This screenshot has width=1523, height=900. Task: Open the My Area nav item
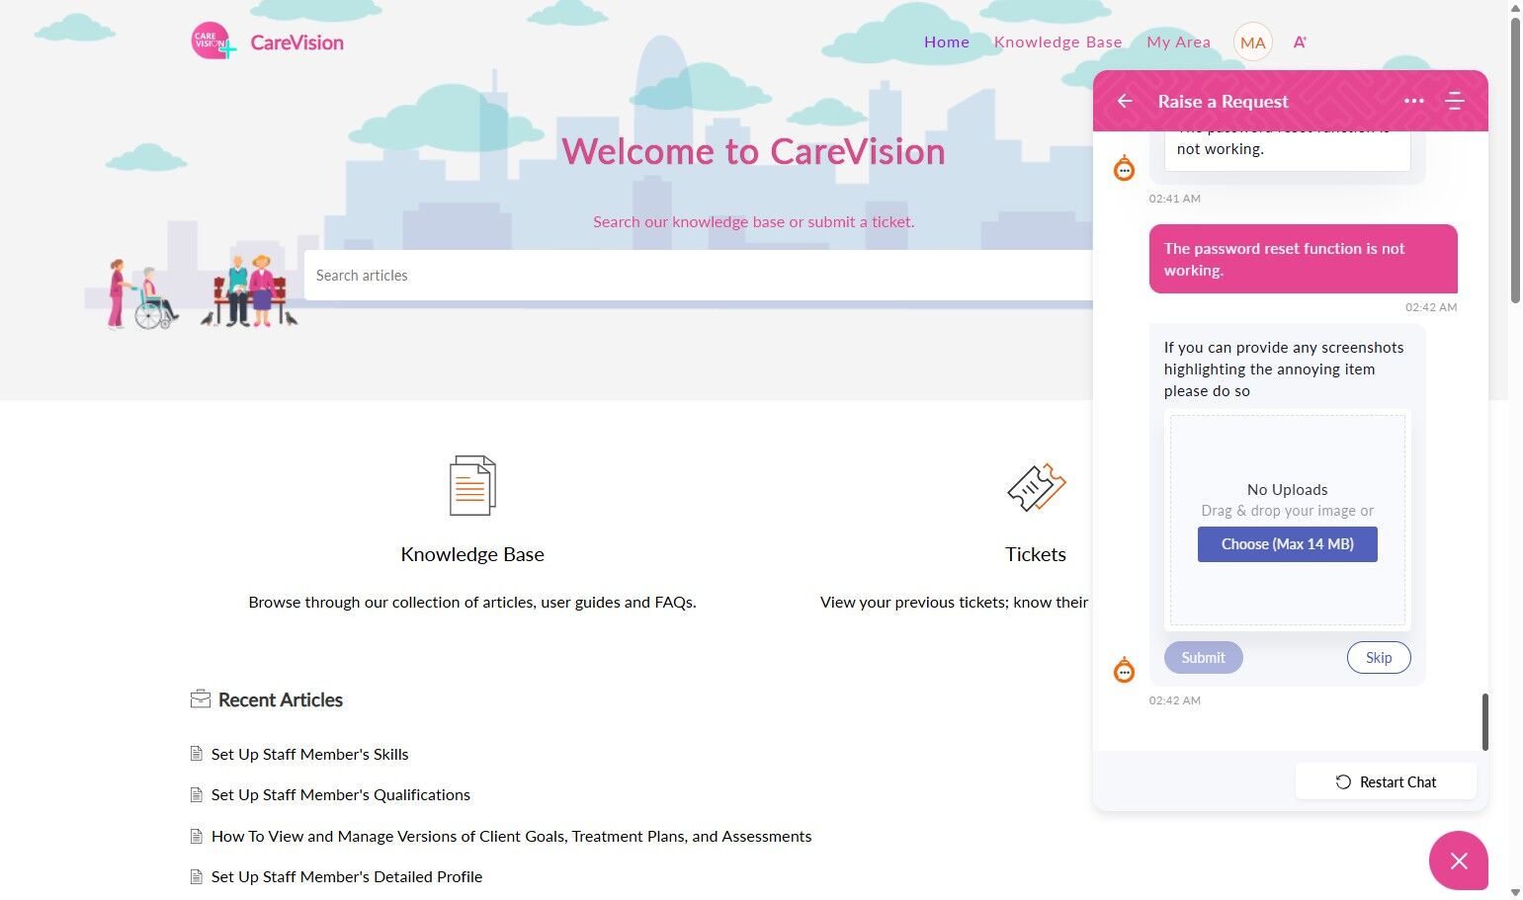[x=1179, y=42]
